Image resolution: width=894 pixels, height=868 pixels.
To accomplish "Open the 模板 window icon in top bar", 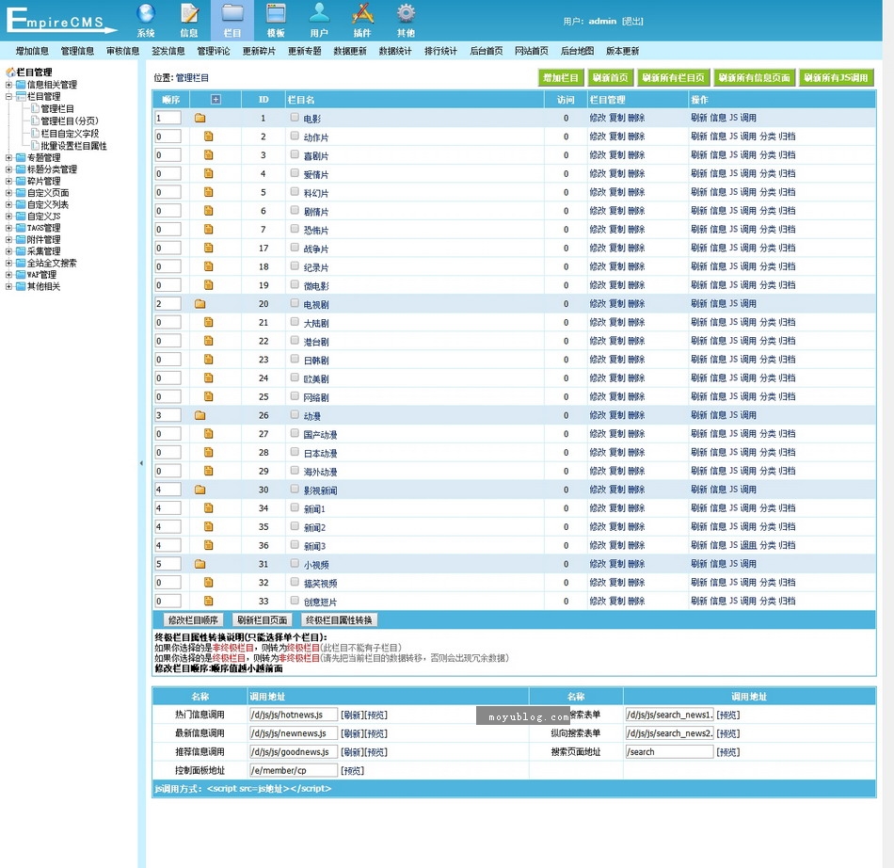I will pos(276,14).
